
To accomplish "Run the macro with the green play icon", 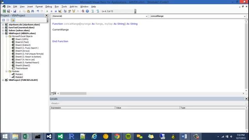I will point(47,11).
